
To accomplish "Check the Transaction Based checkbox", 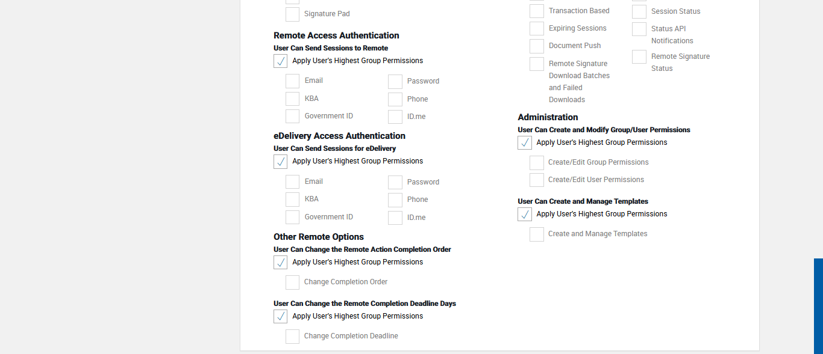I will click(537, 11).
